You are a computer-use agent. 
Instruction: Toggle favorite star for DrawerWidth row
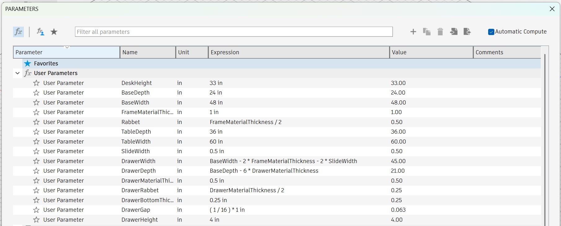tap(36, 161)
